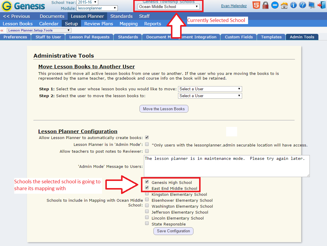Toggle automatically create books checkbox

click(147, 137)
